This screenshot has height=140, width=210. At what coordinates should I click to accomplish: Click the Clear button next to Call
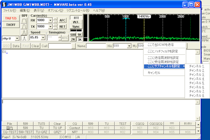click(x=35, y=46)
